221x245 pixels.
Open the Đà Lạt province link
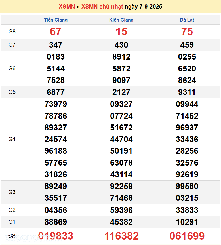coord(187,20)
